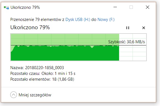The height and width of the screenshot is (106, 160).
Task: Click the Szybkość: 30,6 MB/s speed label
Action: [127, 42]
